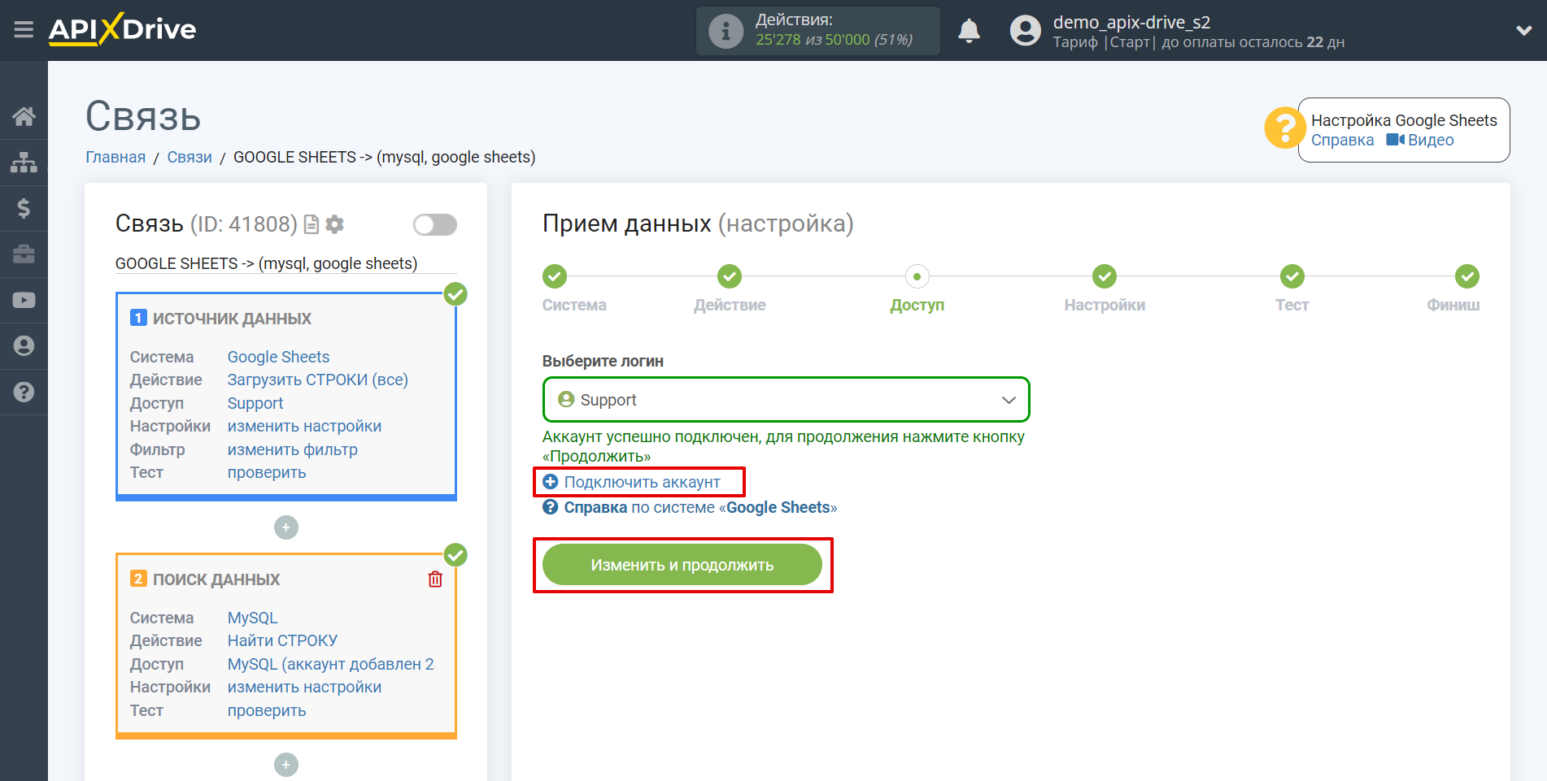Open connection settings gear icon
The height and width of the screenshot is (781, 1547).
point(334,224)
